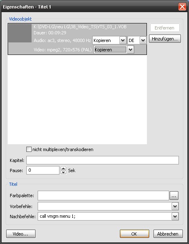
Task: Click the nicht multiplexen/transkodieren label text
Action: (x=63, y=149)
